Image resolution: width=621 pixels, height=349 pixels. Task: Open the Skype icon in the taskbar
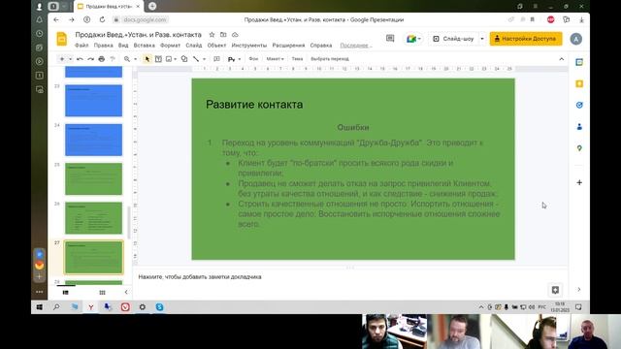tap(159, 307)
